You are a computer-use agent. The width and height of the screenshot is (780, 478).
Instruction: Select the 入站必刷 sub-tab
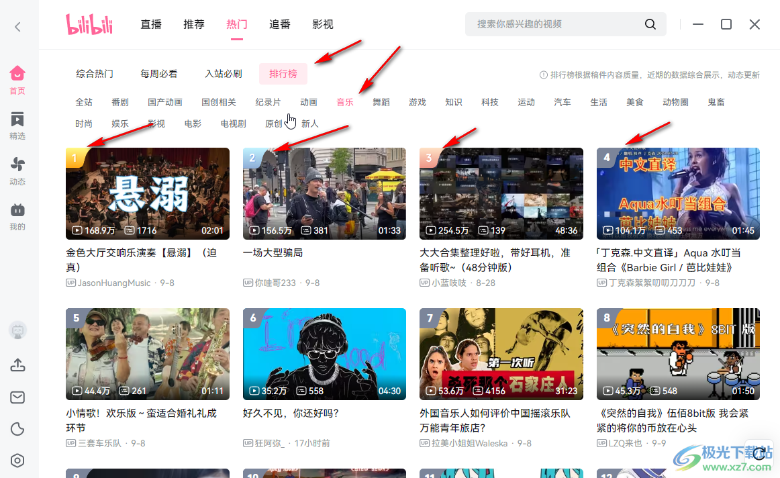pyautogui.click(x=224, y=74)
